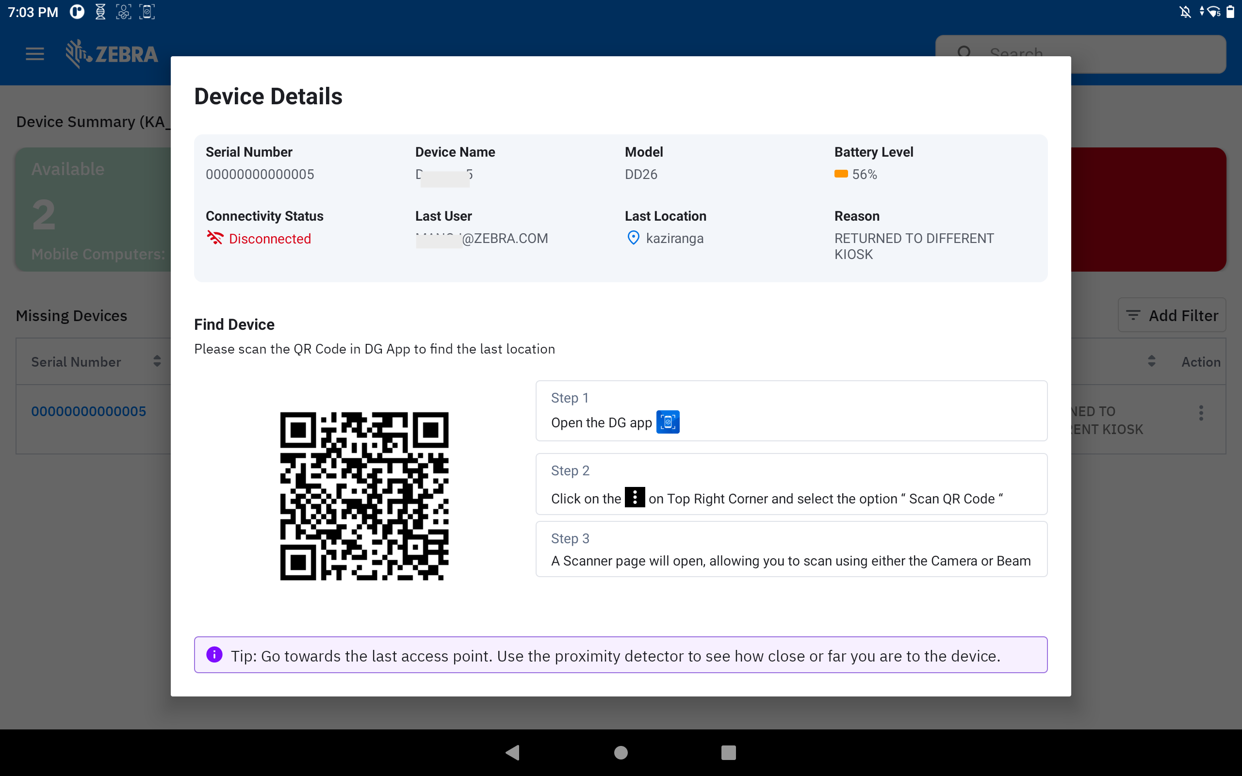The image size is (1242, 776).
Task: Tap the DG app icon in Step 1
Action: 668,422
